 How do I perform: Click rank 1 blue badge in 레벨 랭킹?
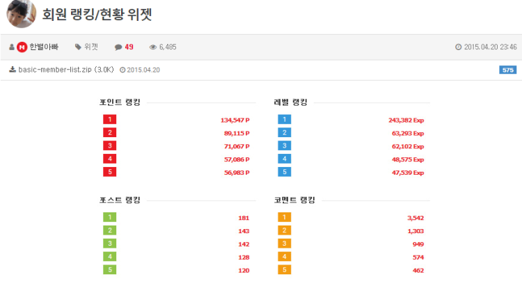(284, 120)
